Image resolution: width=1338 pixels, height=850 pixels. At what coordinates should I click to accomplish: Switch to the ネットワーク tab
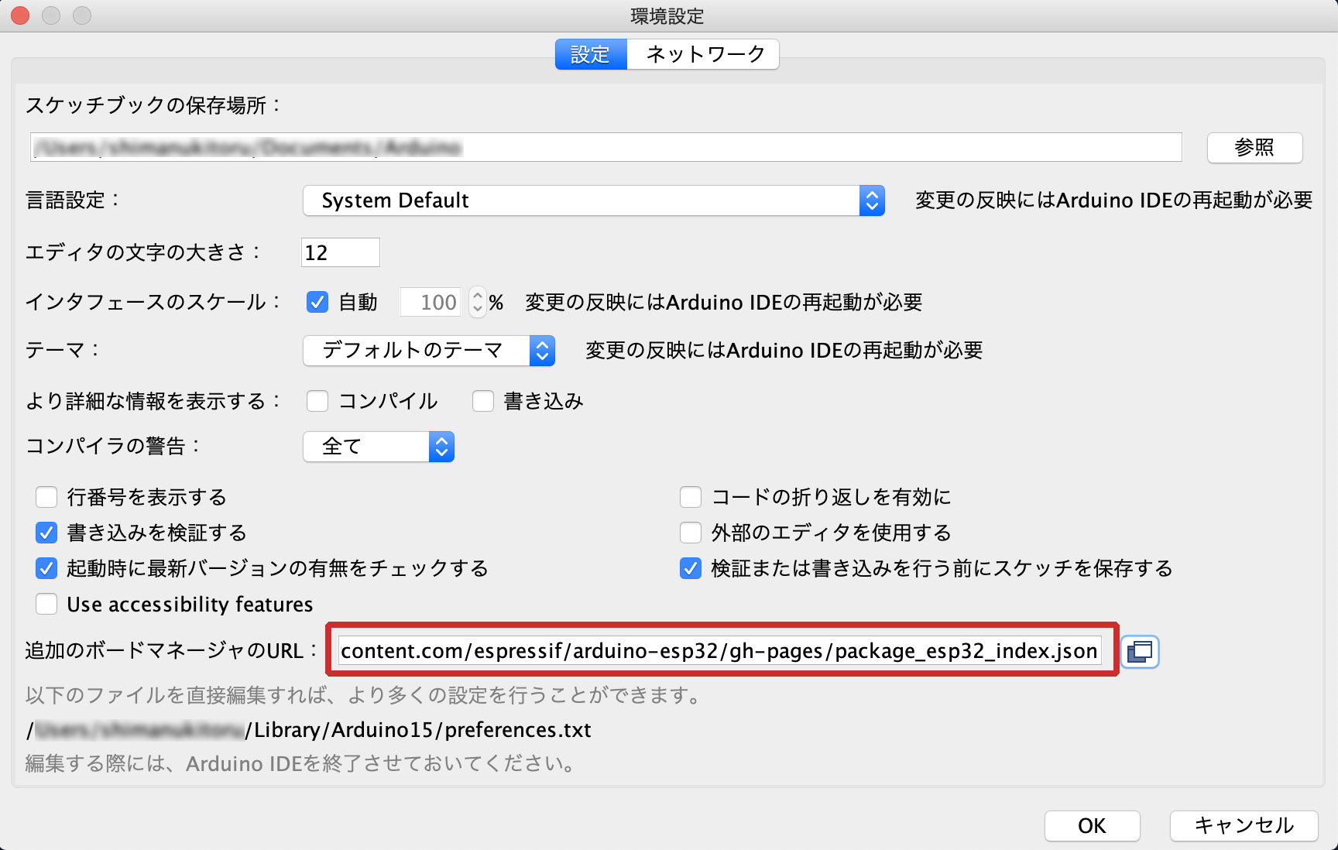click(704, 54)
